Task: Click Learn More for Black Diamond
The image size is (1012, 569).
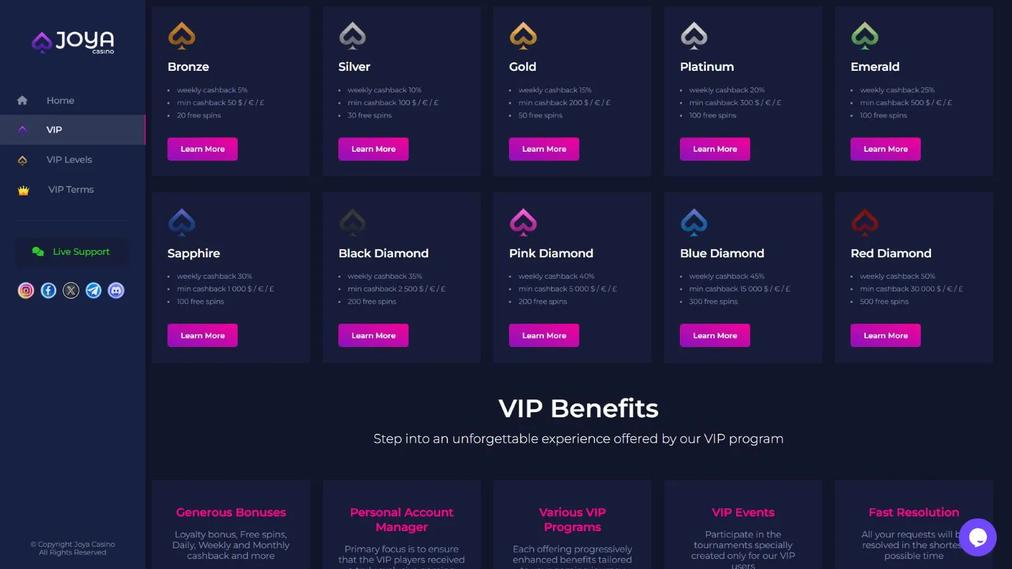Action: tap(373, 336)
